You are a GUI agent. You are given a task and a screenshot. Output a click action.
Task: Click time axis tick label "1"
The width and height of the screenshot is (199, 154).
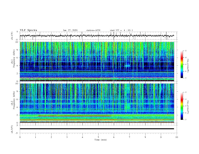pyautogui.click(x=35, y=137)
